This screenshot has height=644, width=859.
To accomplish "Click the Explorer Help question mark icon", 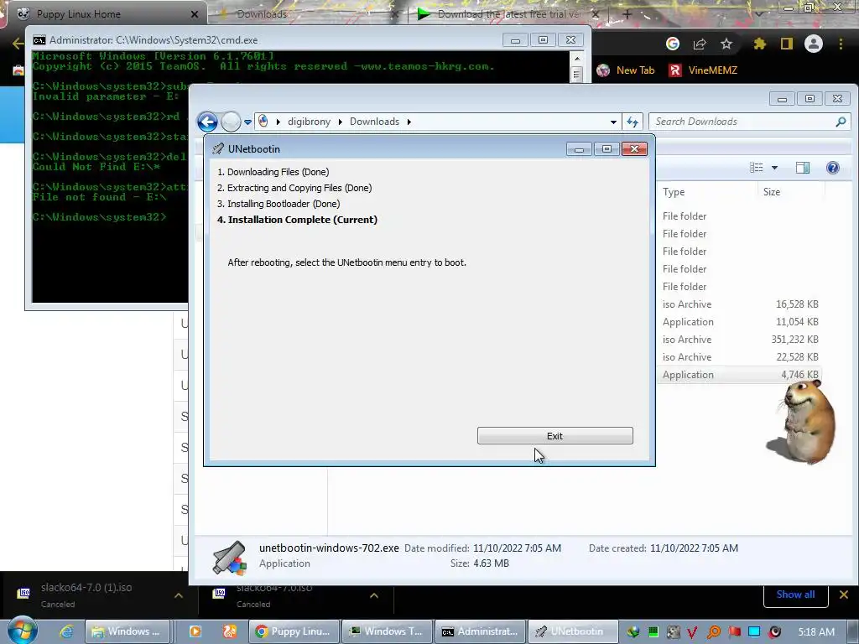I will click(832, 168).
